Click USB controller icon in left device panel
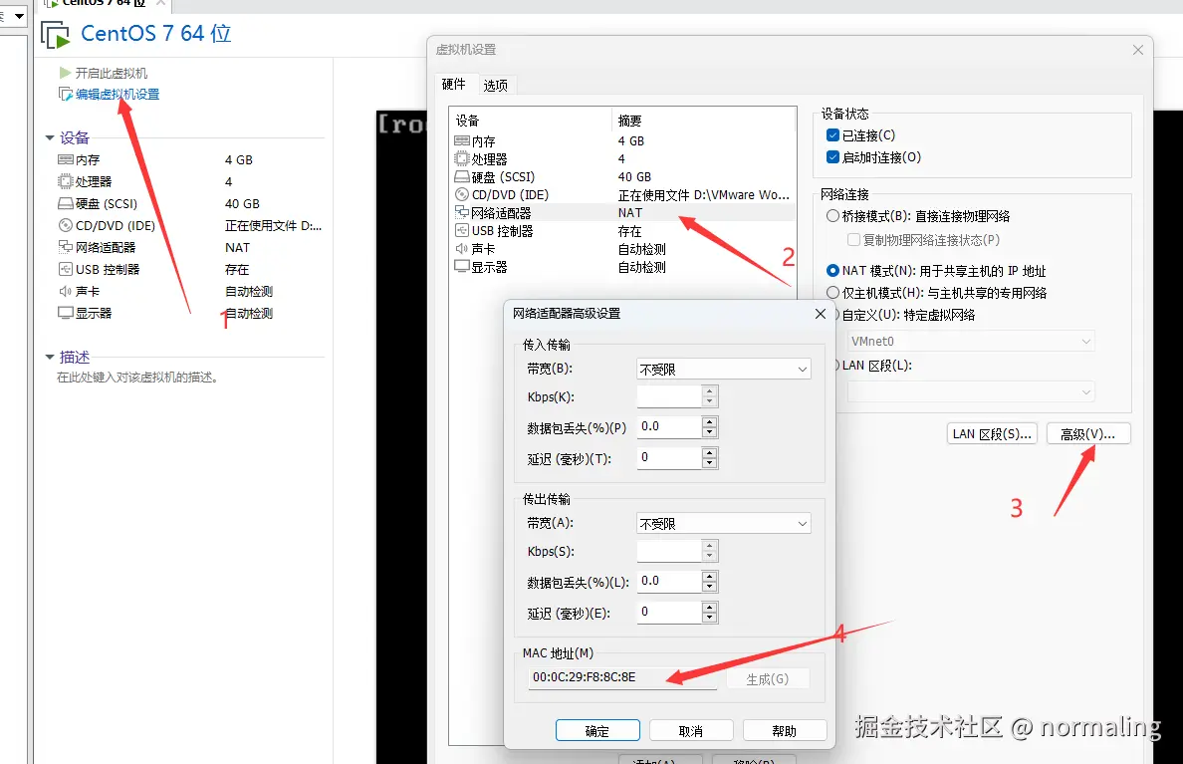1183x764 pixels. tap(66, 270)
